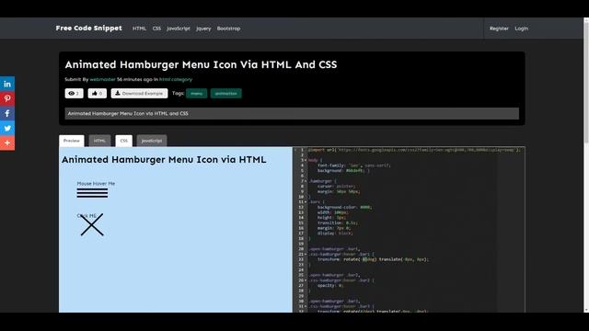This screenshot has height=331, width=589.
Task: Collapse the .hamburger rule fold arrow line 7
Action: (x=306, y=181)
